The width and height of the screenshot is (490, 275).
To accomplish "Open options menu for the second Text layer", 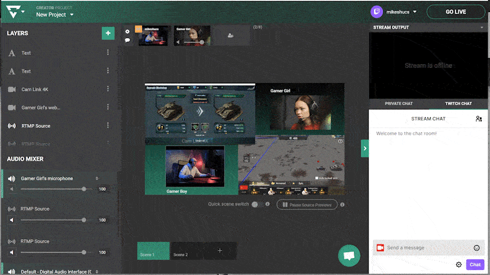I will click(108, 71).
